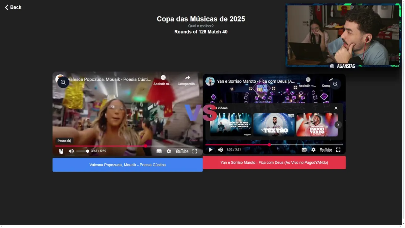Click Compartilhar on the left video
Screen dimensions: 405x228
tap(187, 80)
